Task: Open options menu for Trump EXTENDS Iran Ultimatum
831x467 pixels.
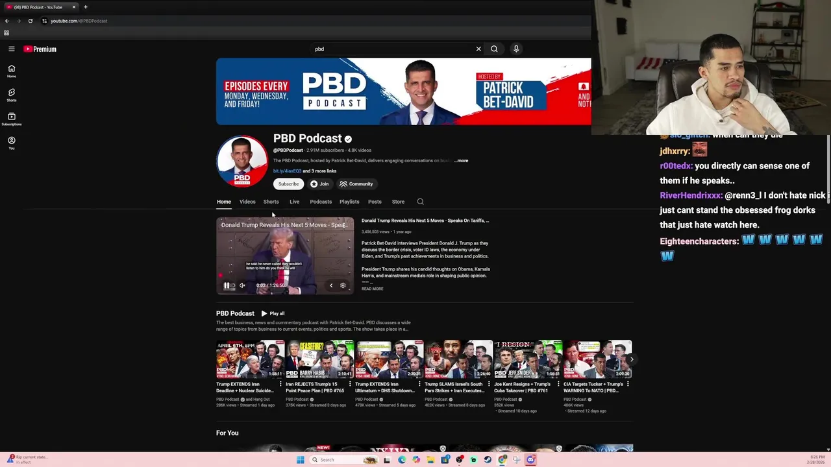Action: [x=419, y=384]
